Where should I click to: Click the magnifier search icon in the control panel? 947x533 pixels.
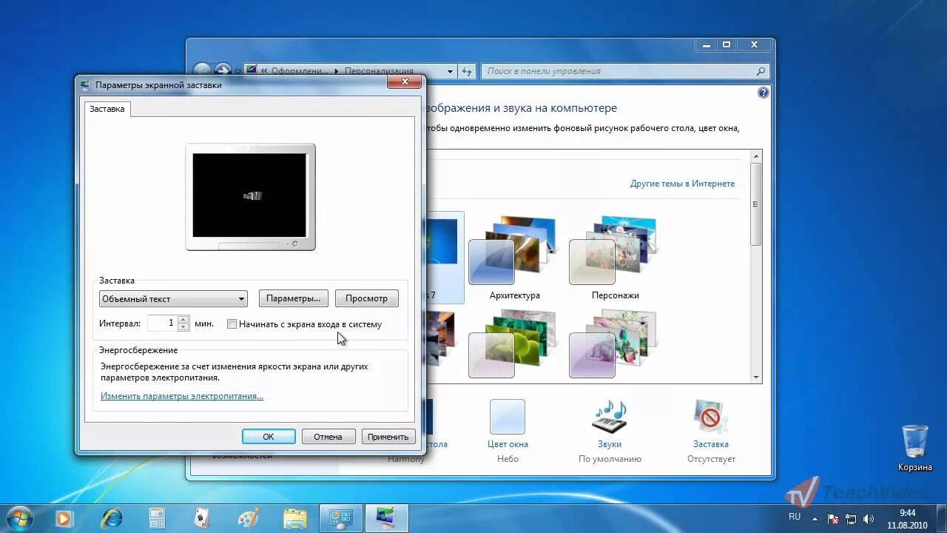point(761,71)
